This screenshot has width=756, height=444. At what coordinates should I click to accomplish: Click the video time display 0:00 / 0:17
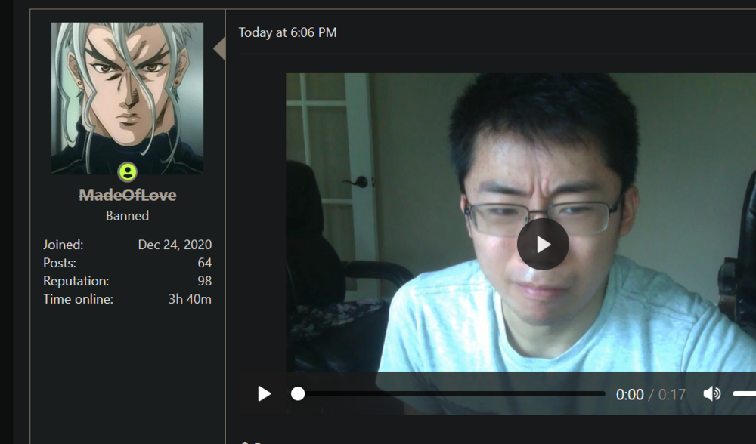click(x=650, y=394)
